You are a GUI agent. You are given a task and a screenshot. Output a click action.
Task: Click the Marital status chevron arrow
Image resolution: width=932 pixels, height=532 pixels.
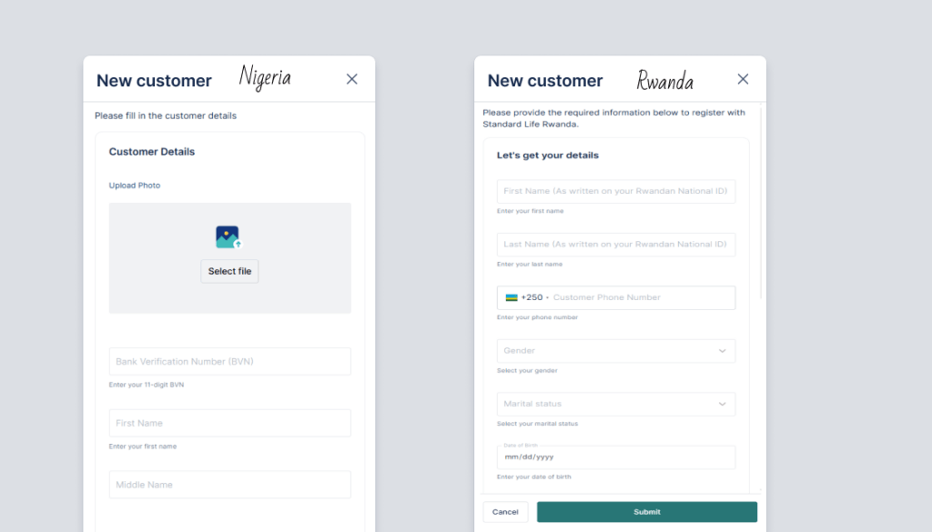[x=723, y=404]
